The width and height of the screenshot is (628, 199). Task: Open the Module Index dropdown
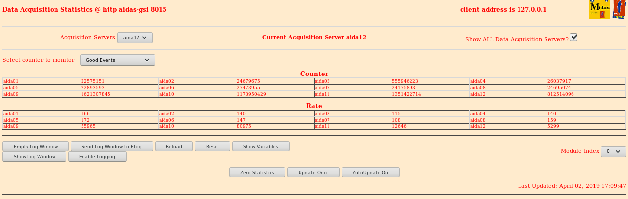point(613,151)
